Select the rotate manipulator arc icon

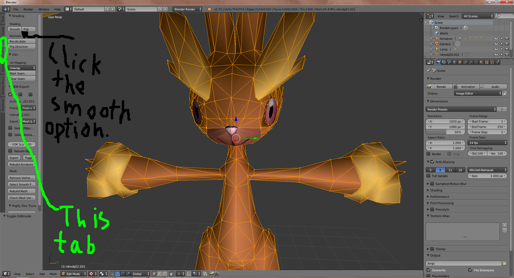click(123, 274)
